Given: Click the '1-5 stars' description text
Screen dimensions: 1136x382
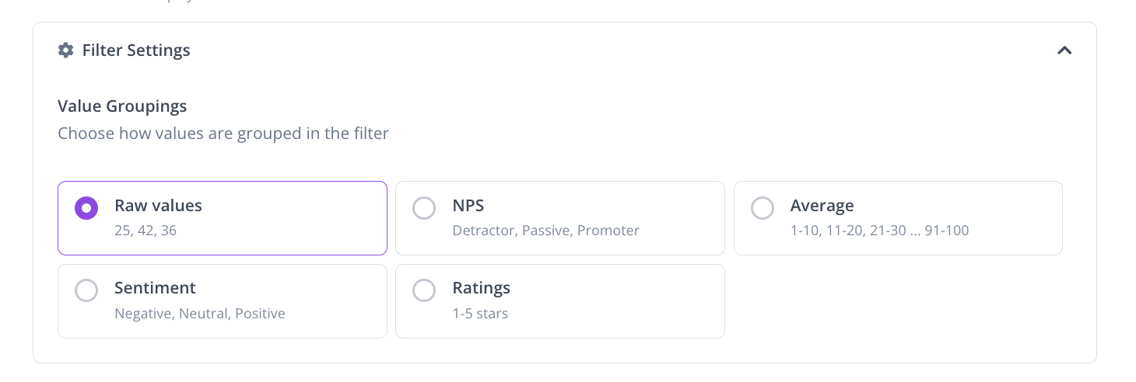Looking at the screenshot, I should click(x=480, y=314).
